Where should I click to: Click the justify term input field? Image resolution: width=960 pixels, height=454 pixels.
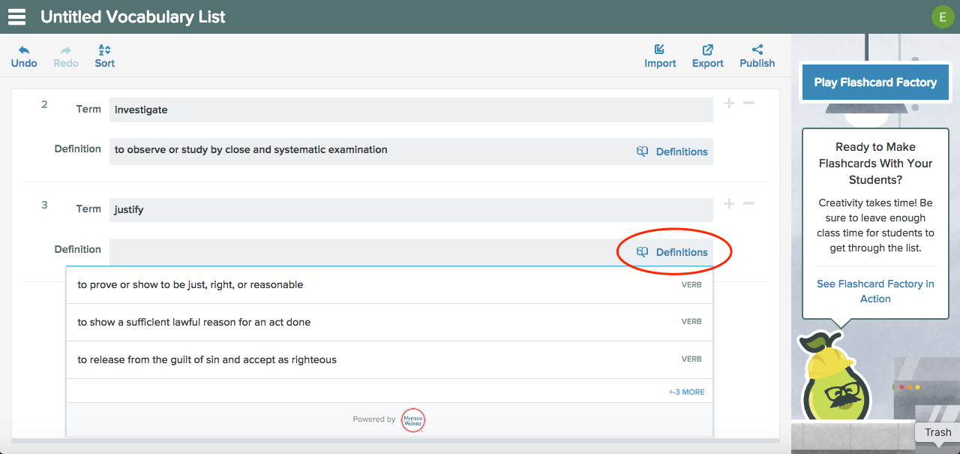tap(410, 210)
